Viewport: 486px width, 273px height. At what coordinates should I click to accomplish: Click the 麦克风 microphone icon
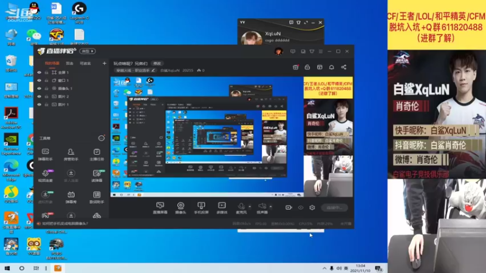point(241,207)
